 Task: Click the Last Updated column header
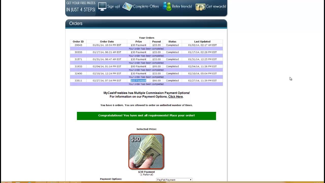[x=202, y=41]
